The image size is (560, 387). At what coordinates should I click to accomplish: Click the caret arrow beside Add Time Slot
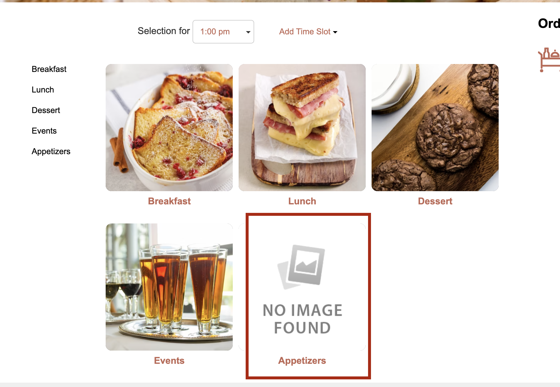[x=335, y=32]
